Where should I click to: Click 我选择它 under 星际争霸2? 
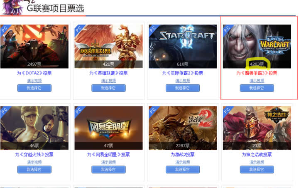point(183,88)
